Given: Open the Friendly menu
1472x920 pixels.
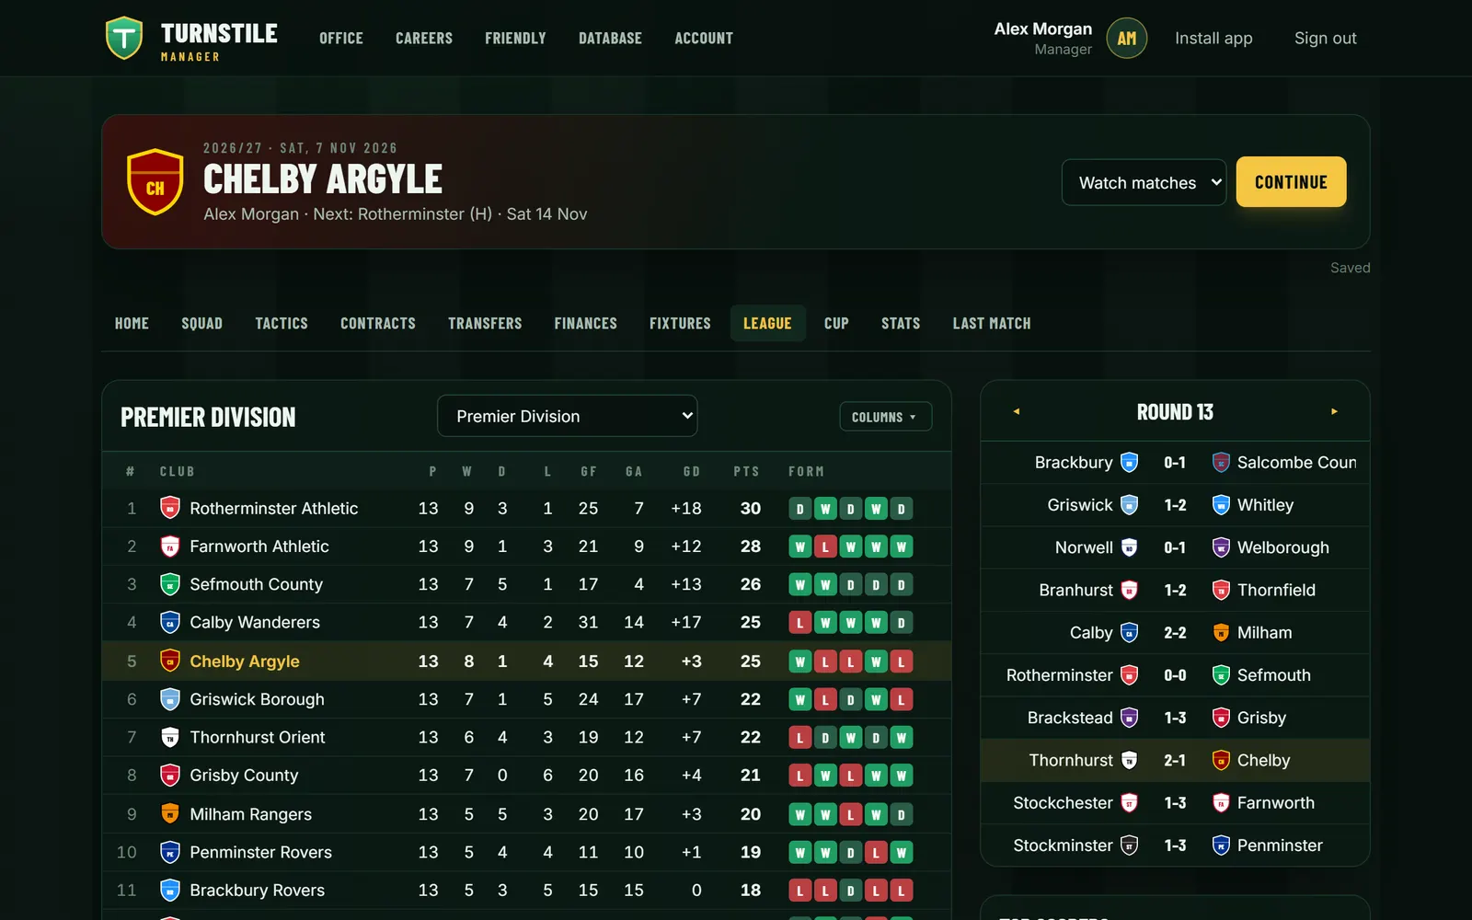Looking at the screenshot, I should pos(515,38).
